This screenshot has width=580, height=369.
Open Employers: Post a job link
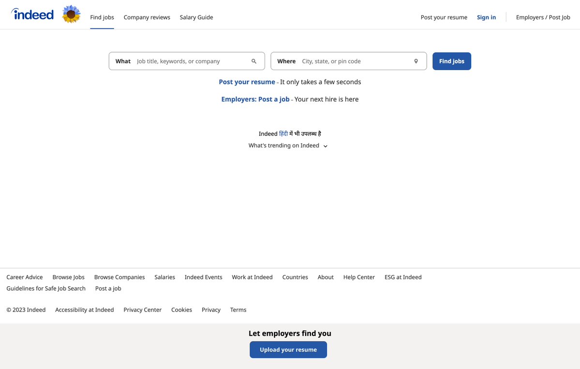[255, 99]
